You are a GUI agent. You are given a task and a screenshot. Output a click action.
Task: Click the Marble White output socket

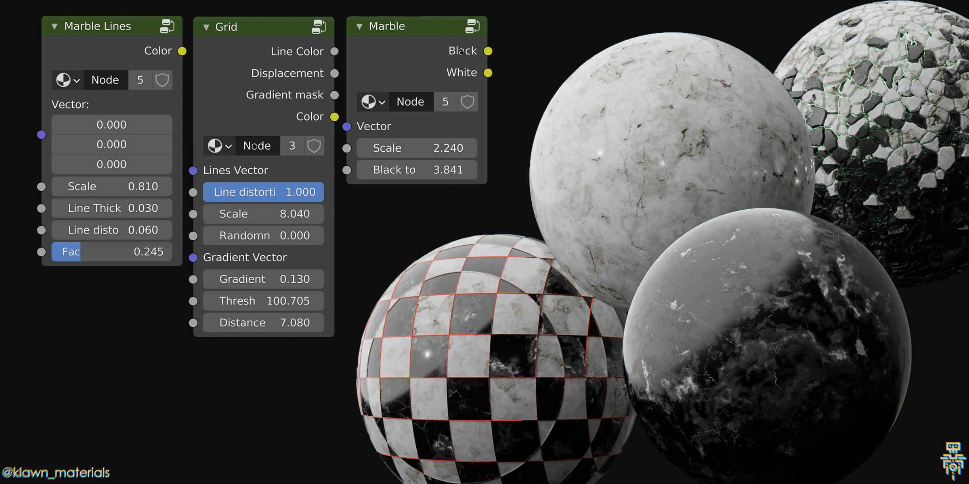tap(488, 73)
